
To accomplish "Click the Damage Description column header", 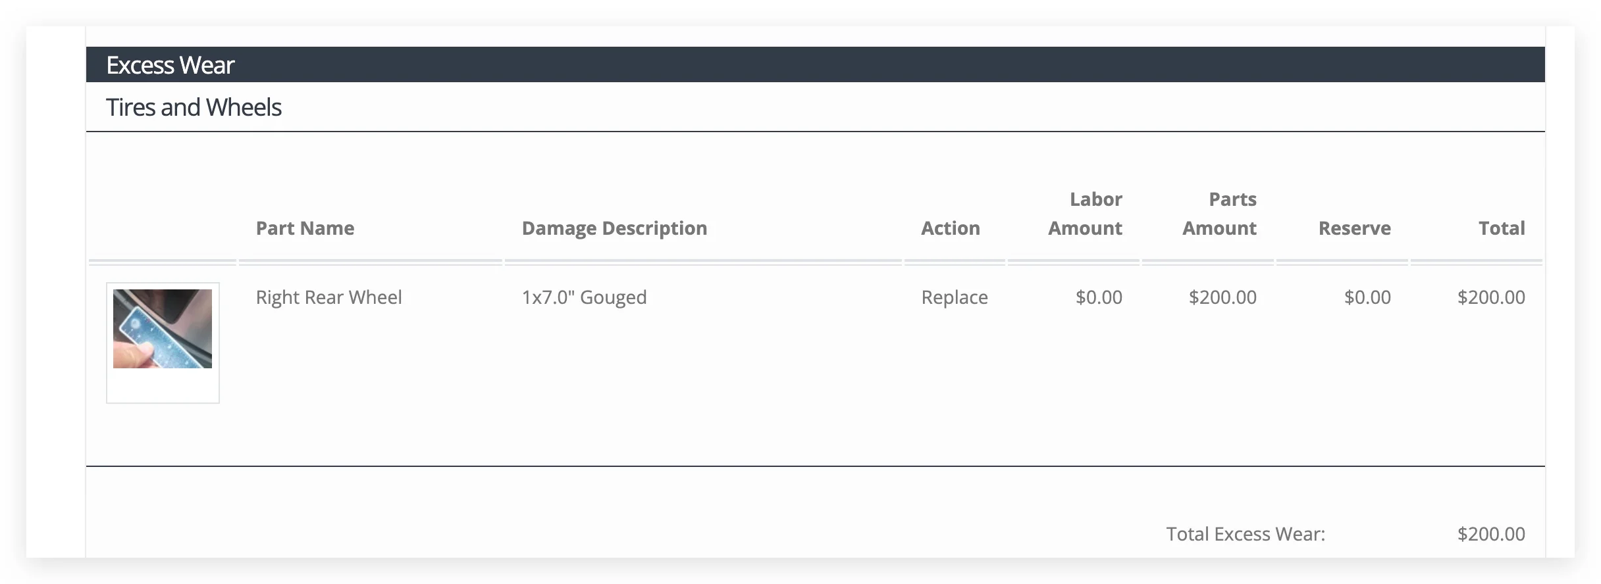I will tap(614, 228).
